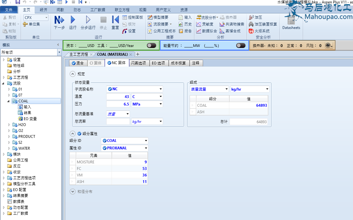Open 组分 ID COAL dropdown
This screenshot has height=220, width=353.
click(x=146, y=141)
